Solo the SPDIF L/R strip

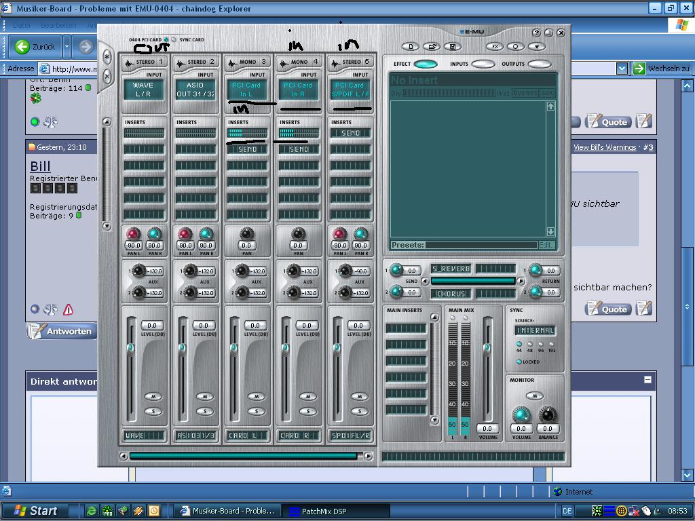360,411
